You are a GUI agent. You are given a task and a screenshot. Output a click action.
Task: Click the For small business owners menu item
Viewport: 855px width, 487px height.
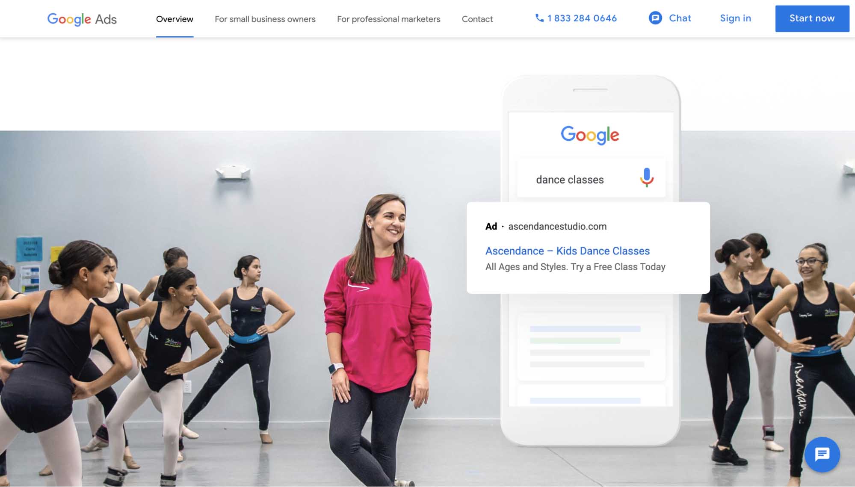[x=266, y=19]
